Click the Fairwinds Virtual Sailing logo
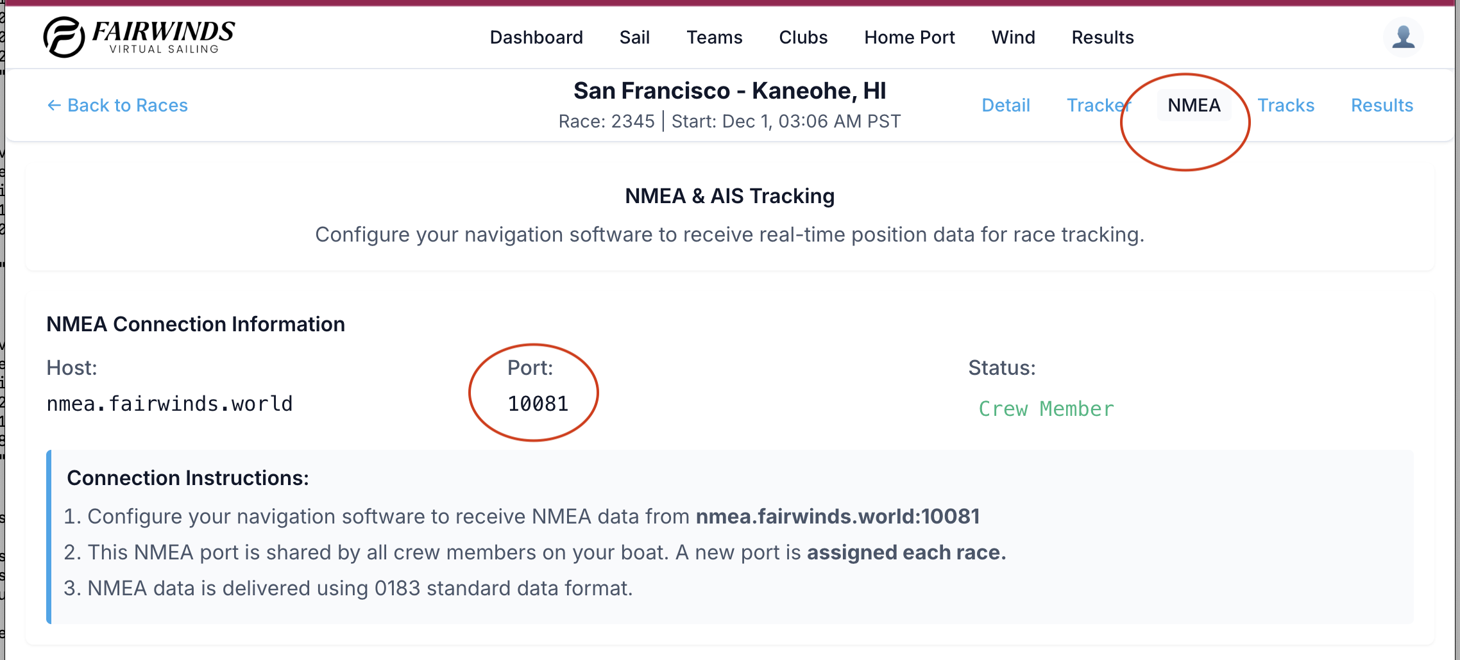The image size is (1460, 660). 139,37
